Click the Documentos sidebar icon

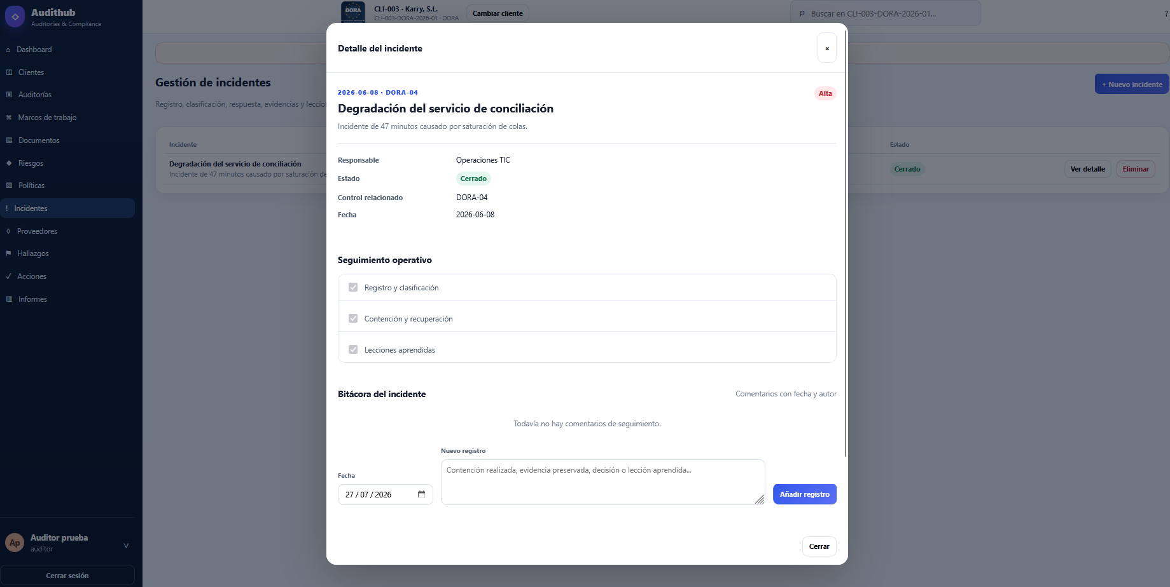tap(9, 140)
